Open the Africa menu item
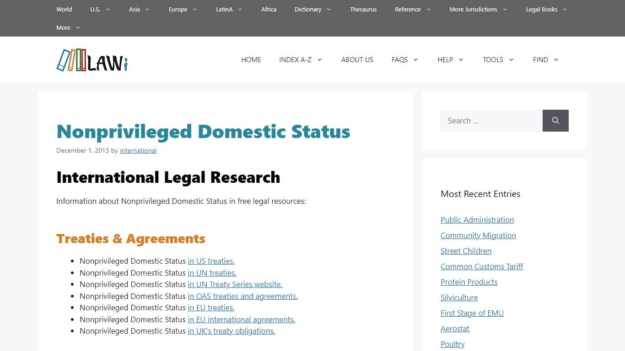The image size is (625, 351). click(269, 9)
